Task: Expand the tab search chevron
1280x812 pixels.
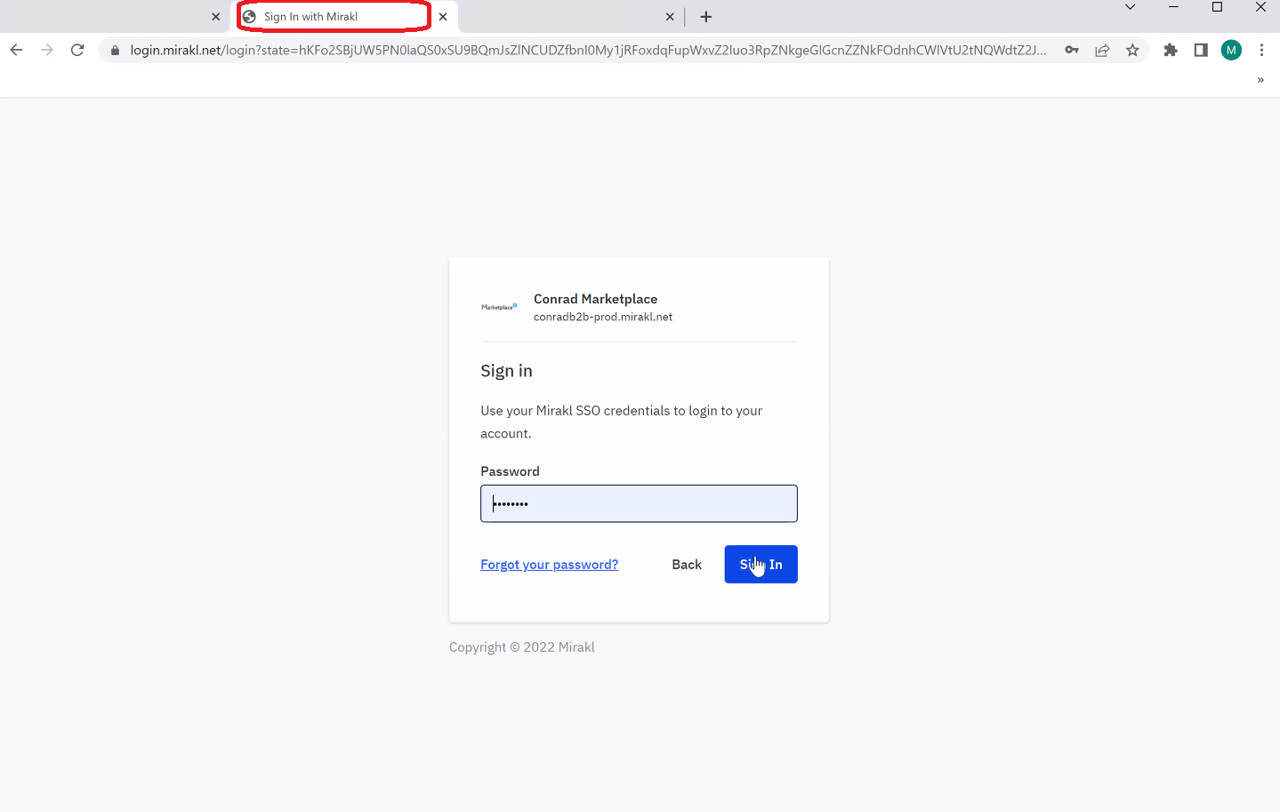Action: (x=1130, y=7)
